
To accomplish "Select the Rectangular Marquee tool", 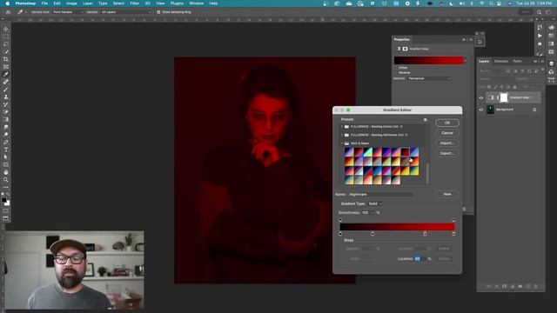I will click(x=6, y=37).
